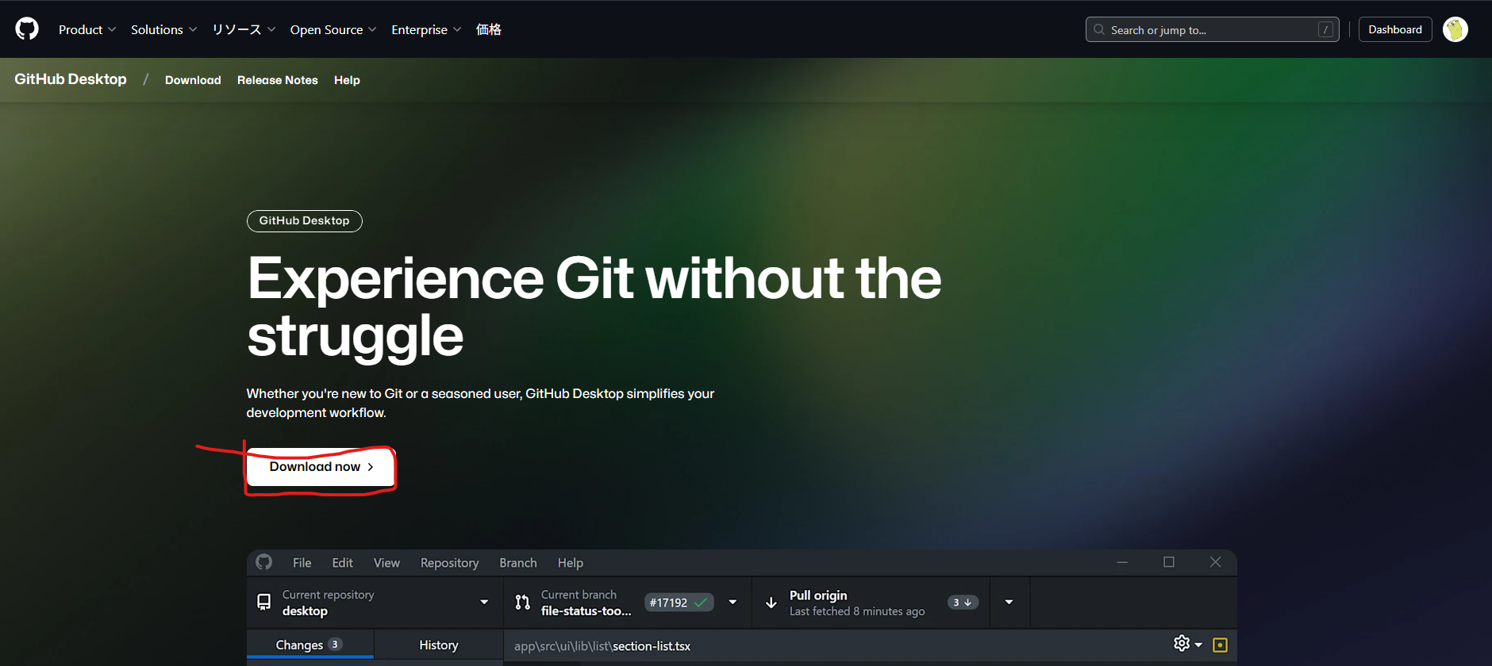Expand the Product menu
1492x666 pixels.
(87, 29)
